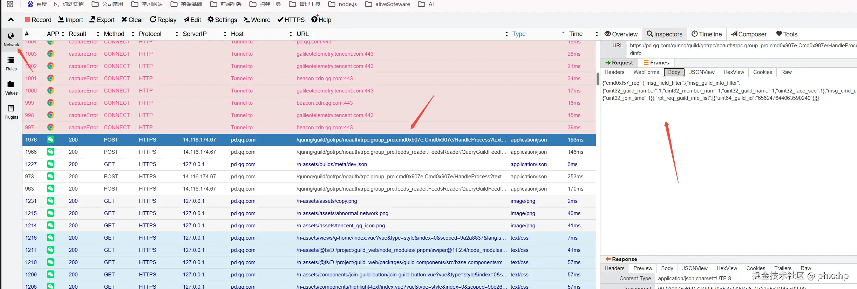Open the Edit option
857x289 pixels.
pyautogui.click(x=192, y=20)
